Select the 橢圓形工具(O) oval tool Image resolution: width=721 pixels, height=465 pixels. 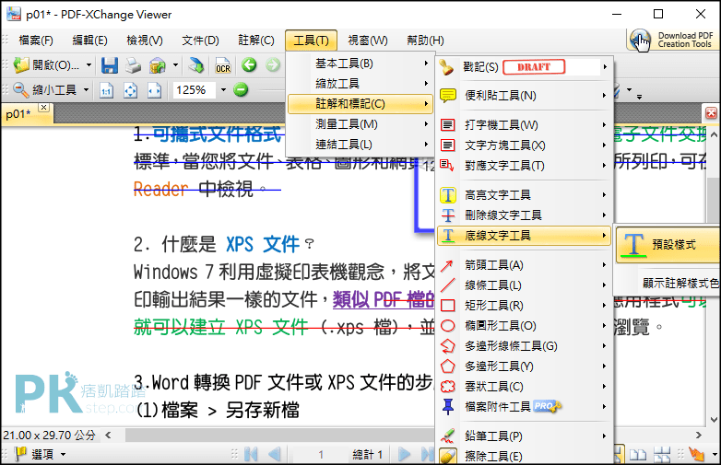(x=525, y=325)
